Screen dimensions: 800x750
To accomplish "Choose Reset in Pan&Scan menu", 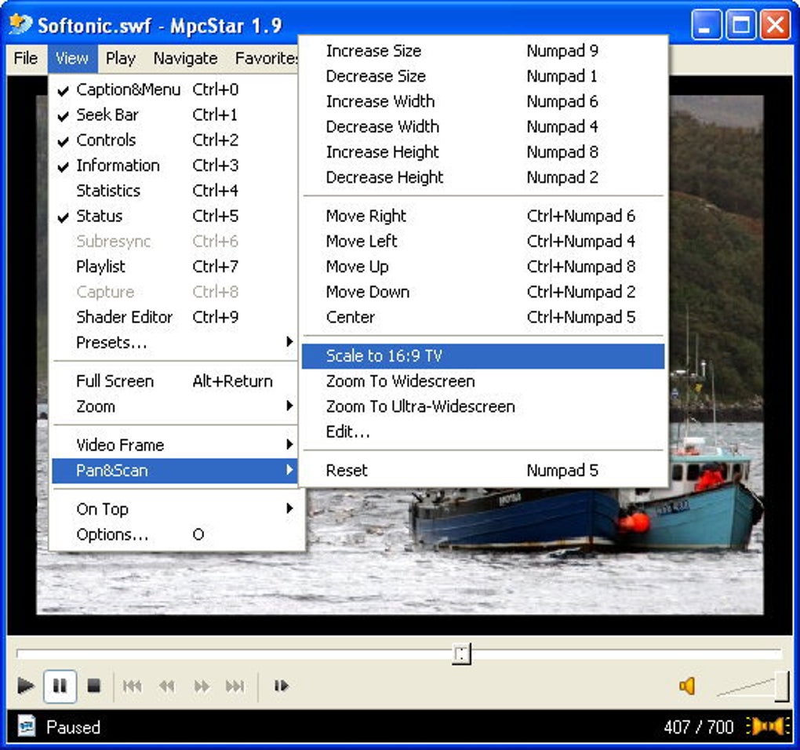I will [483, 471].
